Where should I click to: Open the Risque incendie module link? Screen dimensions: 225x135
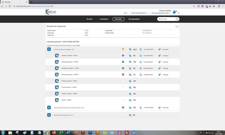pyautogui.click(x=69, y=81)
